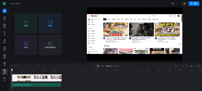
Task: Choose the 屏幕和摄像头 screen and camera card
Action: (50, 45)
